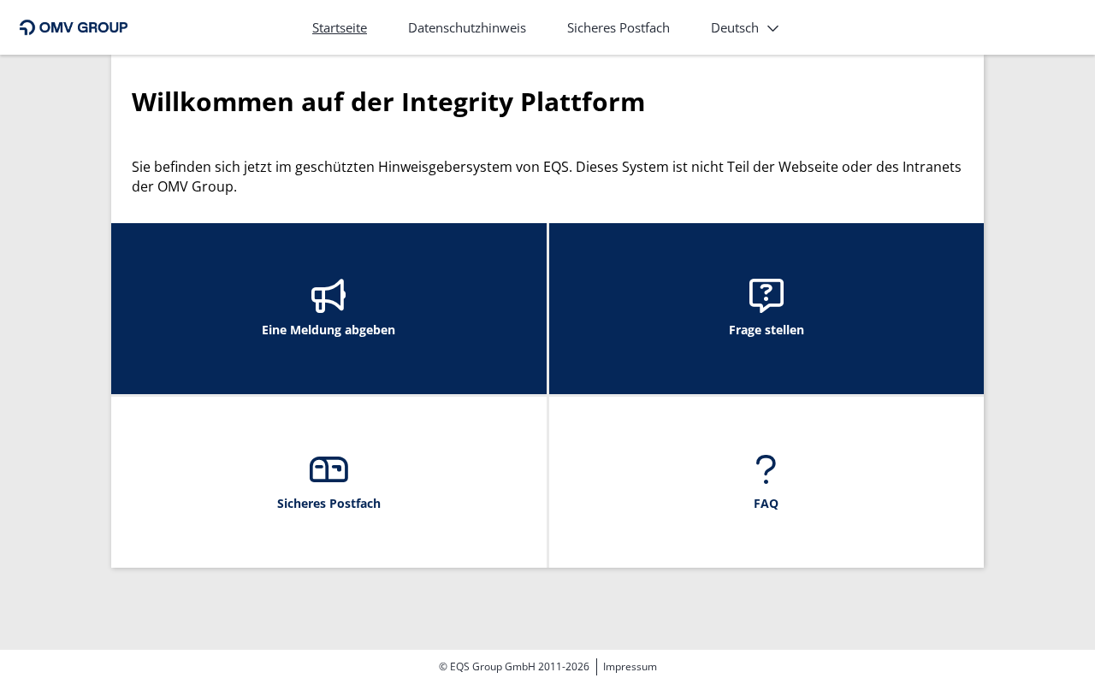Click the OMV Group logo
The height and width of the screenshot is (684, 1095).
(x=74, y=27)
